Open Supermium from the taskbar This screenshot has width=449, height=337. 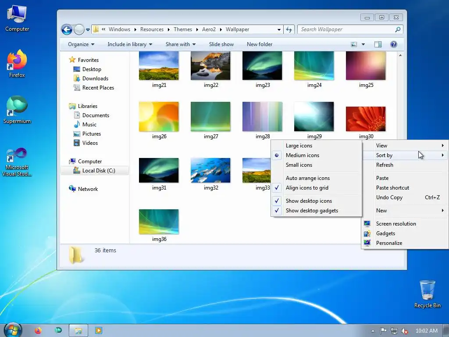click(58, 330)
